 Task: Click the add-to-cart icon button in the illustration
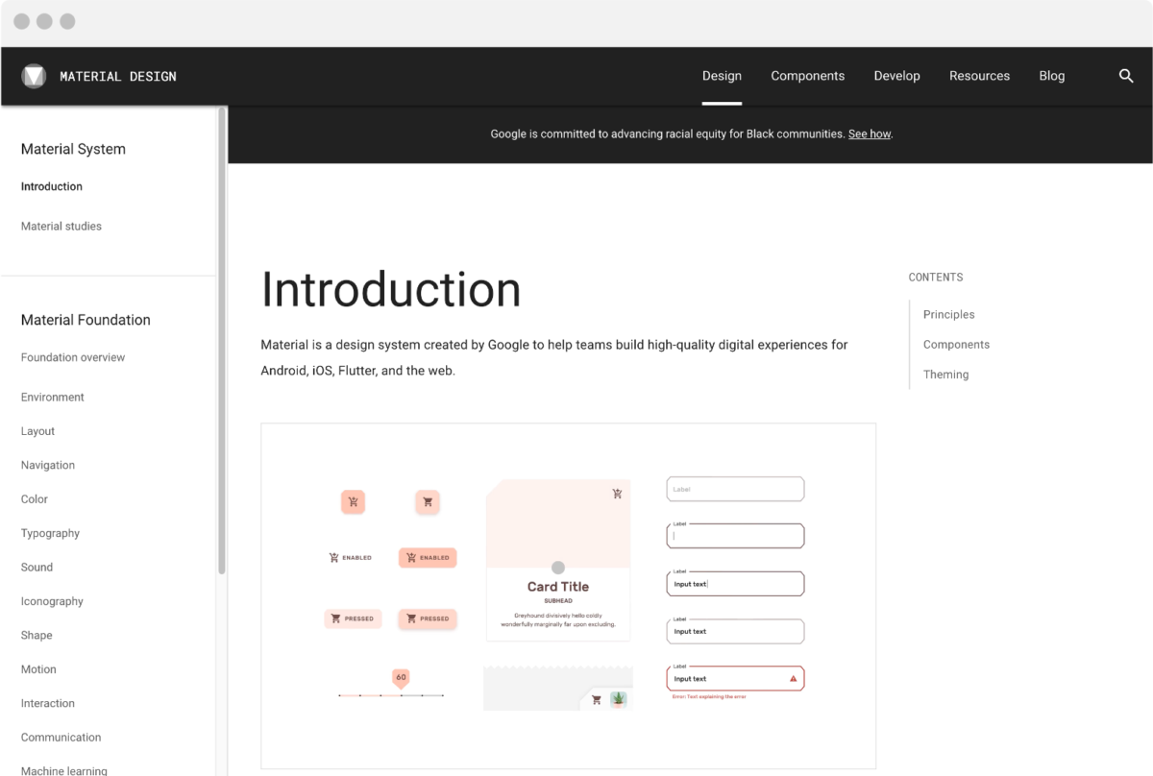(x=353, y=501)
